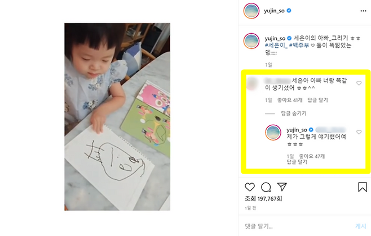Image resolution: width=371 pixels, height=236 pixels.
Task: Open hashtag #세은이_ link
Action: click(276, 46)
